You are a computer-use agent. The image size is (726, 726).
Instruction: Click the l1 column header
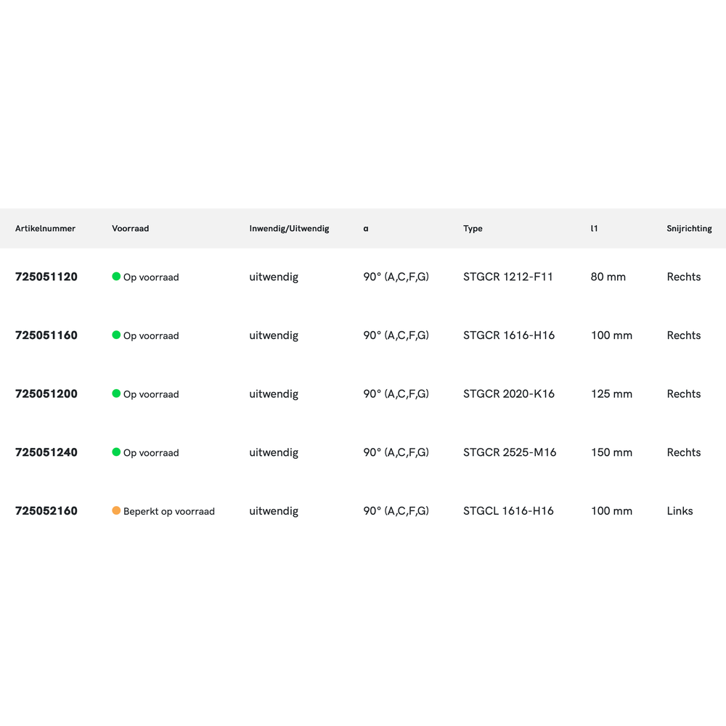[594, 229]
